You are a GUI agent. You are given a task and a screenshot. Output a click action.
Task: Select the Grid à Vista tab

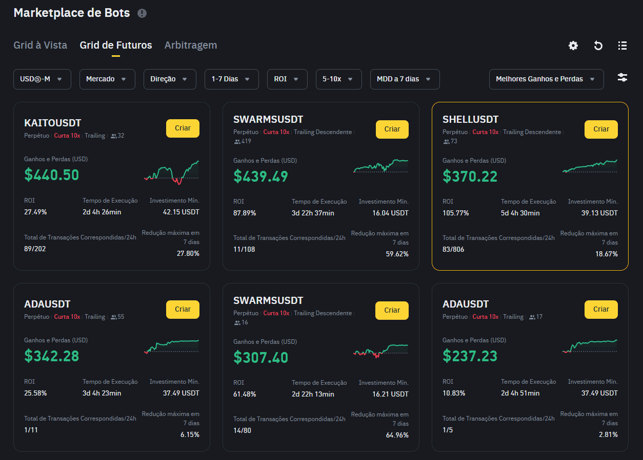tap(40, 45)
